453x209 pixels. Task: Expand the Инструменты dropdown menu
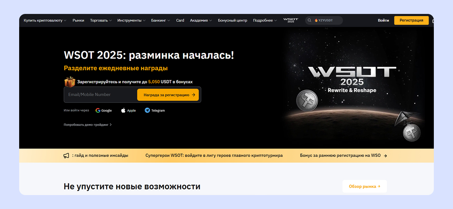pos(131,20)
